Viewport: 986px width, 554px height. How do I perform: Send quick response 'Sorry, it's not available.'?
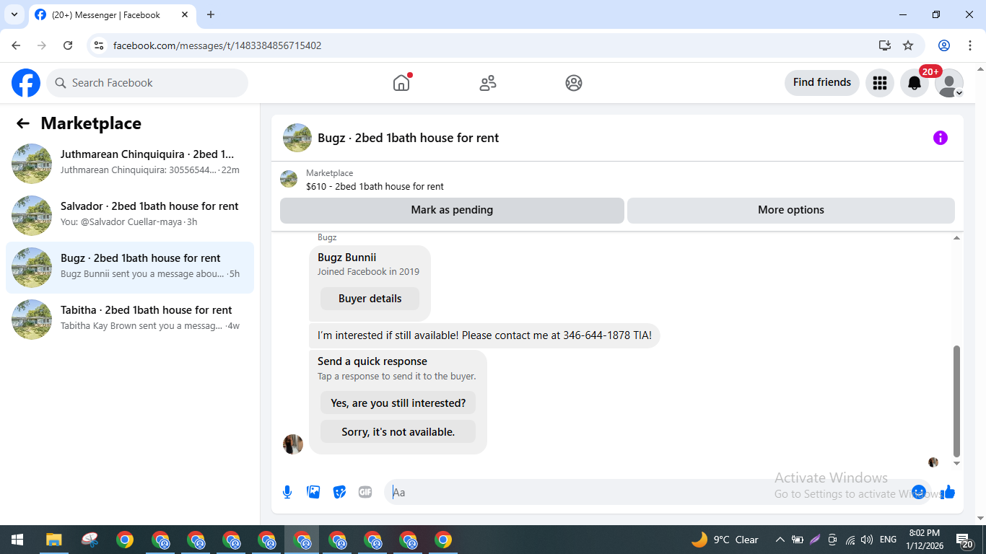[398, 432]
